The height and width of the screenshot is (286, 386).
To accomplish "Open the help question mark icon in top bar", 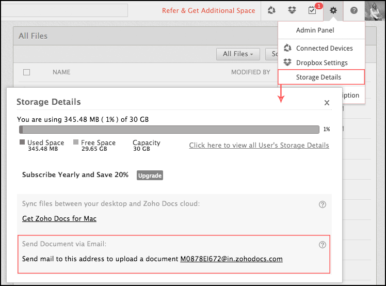I will [354, 10].
